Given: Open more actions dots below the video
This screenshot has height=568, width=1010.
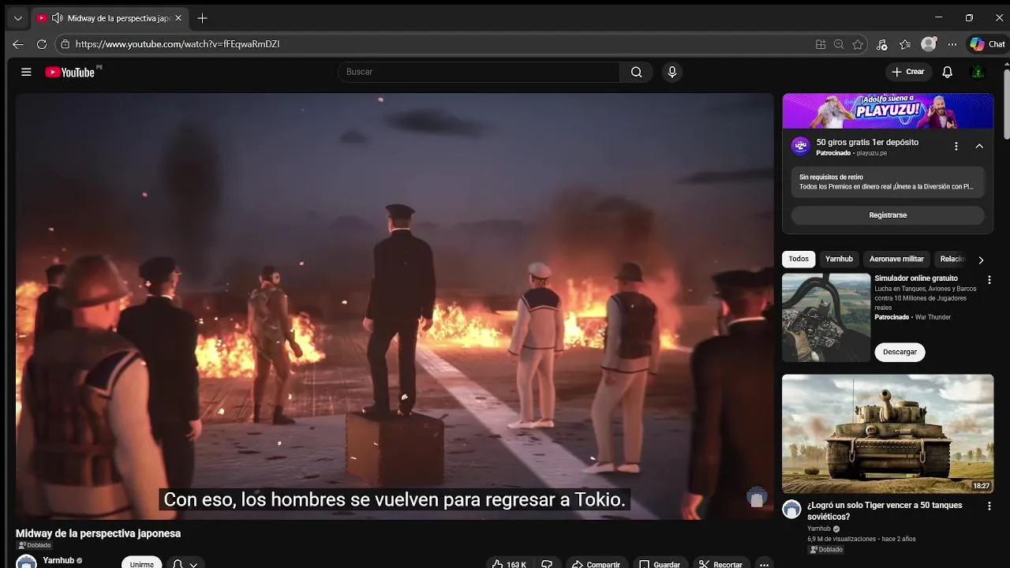Looking at the screenshot, I should coord(764,565).
